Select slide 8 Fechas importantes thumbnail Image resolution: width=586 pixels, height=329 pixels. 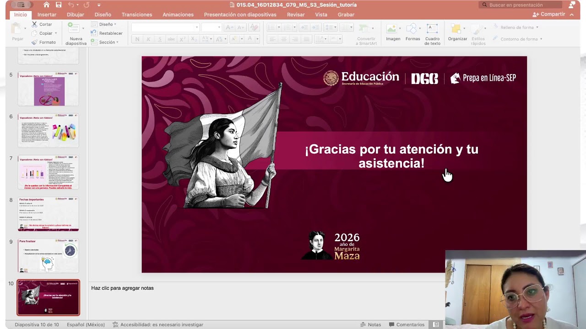point(48,214)
